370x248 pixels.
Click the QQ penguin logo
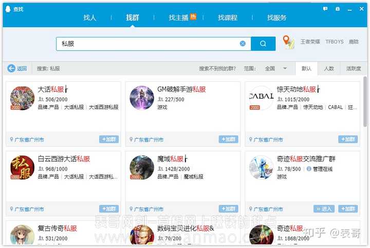click(x=8, y=9)
